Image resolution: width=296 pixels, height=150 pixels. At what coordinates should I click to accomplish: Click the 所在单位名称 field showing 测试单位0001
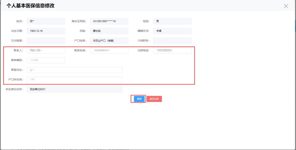tap(75, 89)
